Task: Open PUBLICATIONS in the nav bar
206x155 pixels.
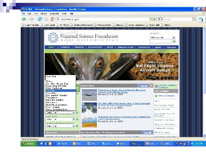Action: click(x=126, y=47)
